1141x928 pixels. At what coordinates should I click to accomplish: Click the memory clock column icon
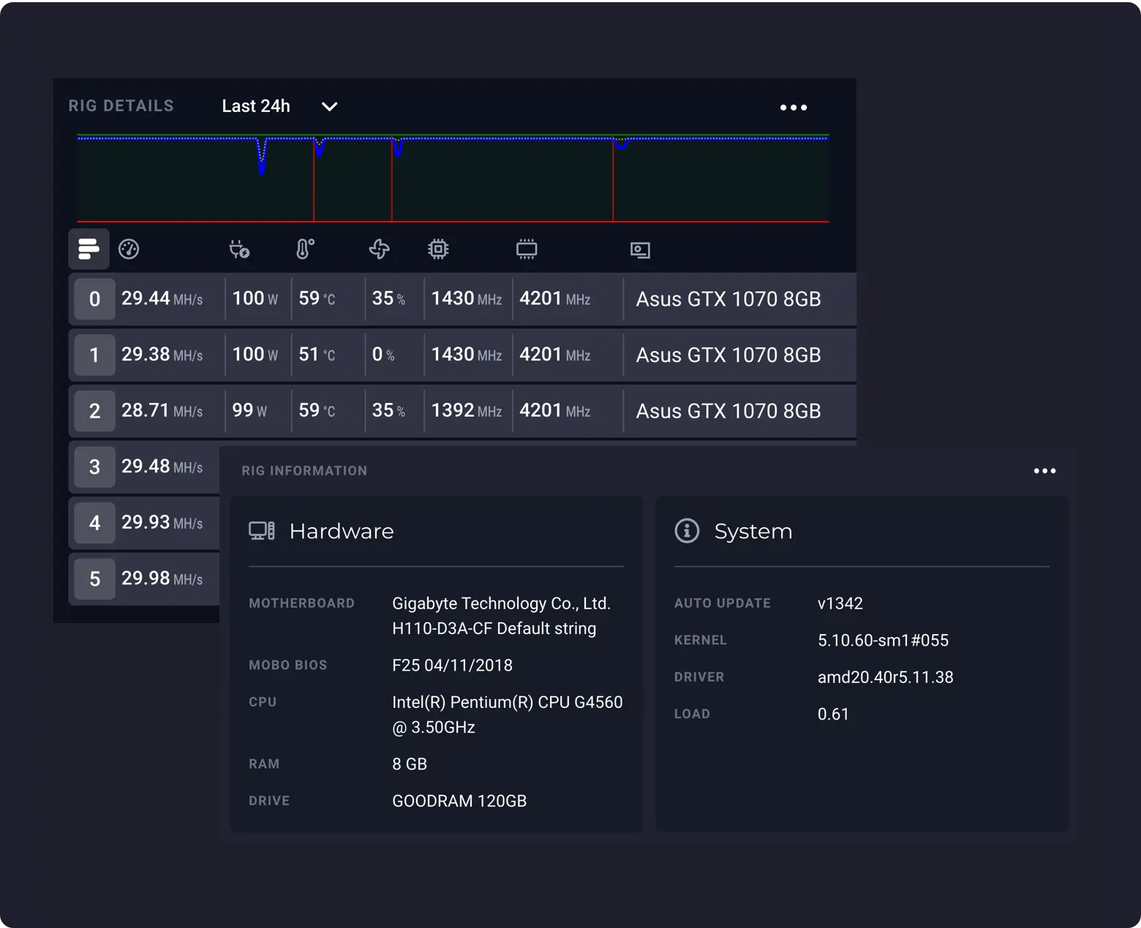527,249
